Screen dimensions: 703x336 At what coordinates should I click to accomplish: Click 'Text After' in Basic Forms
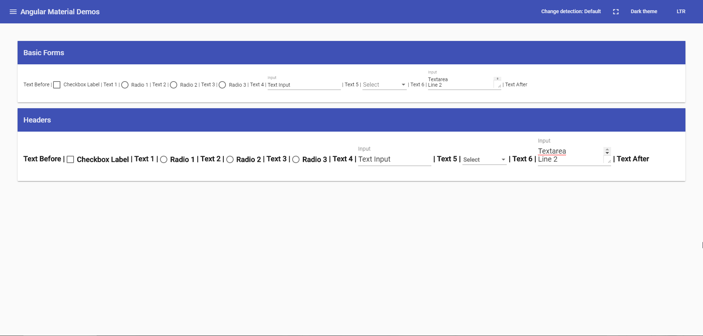click(516, 84)
